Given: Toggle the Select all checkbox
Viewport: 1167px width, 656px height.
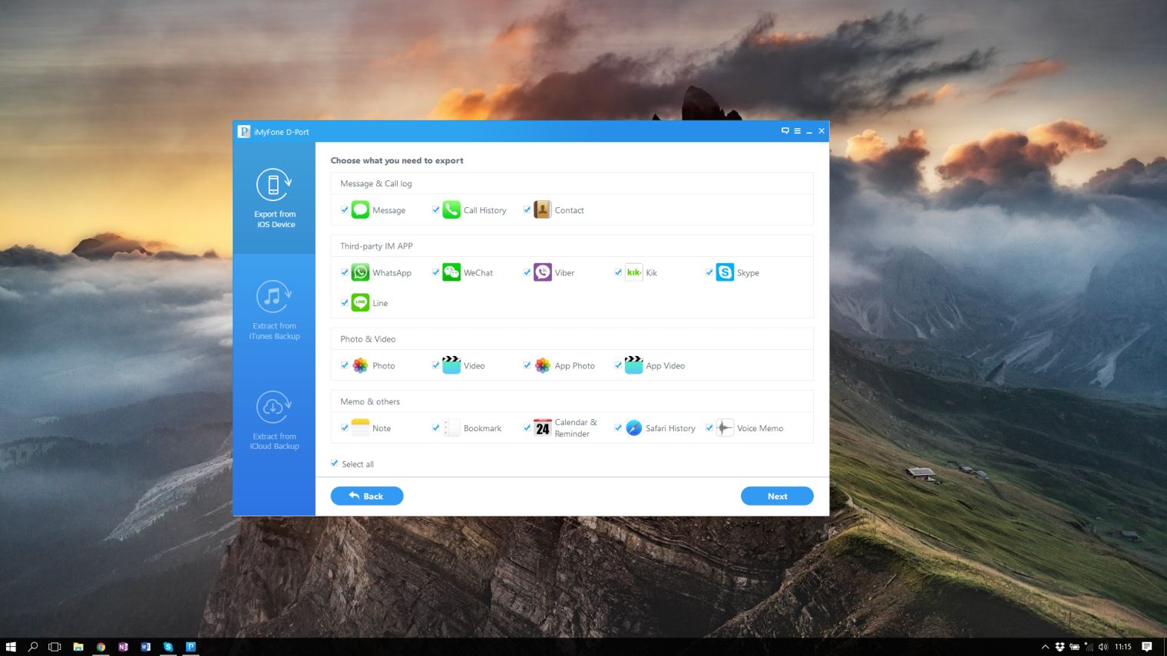Looking at the screenshot, I should pos(335,463).
